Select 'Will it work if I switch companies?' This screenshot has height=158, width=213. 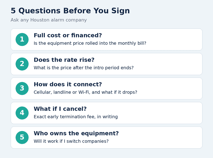(x=71, y=141)
